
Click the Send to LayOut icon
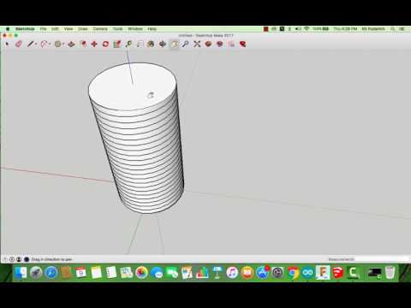pos(231,44)
